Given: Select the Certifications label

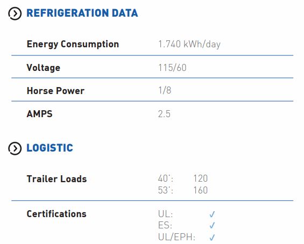Looking at the screenshot, I should click(56, 214).
